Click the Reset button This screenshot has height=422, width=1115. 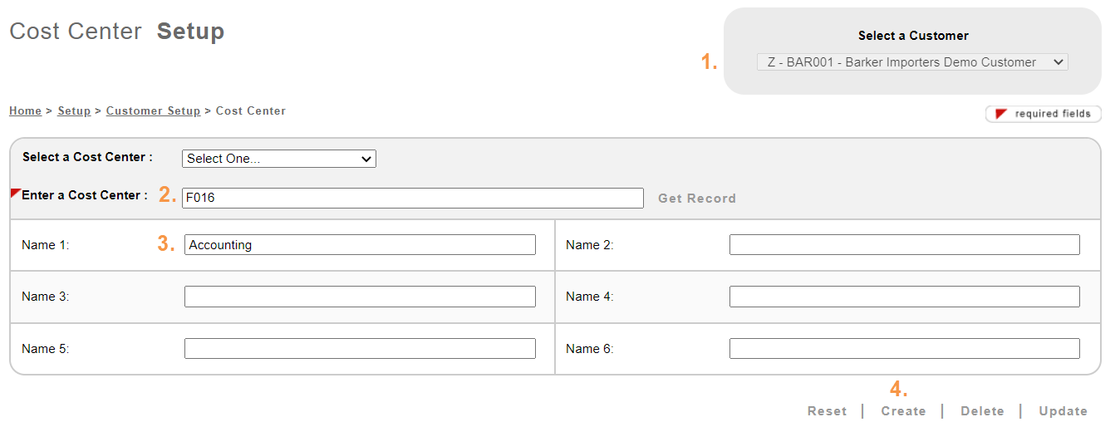(x=827, y=411)
